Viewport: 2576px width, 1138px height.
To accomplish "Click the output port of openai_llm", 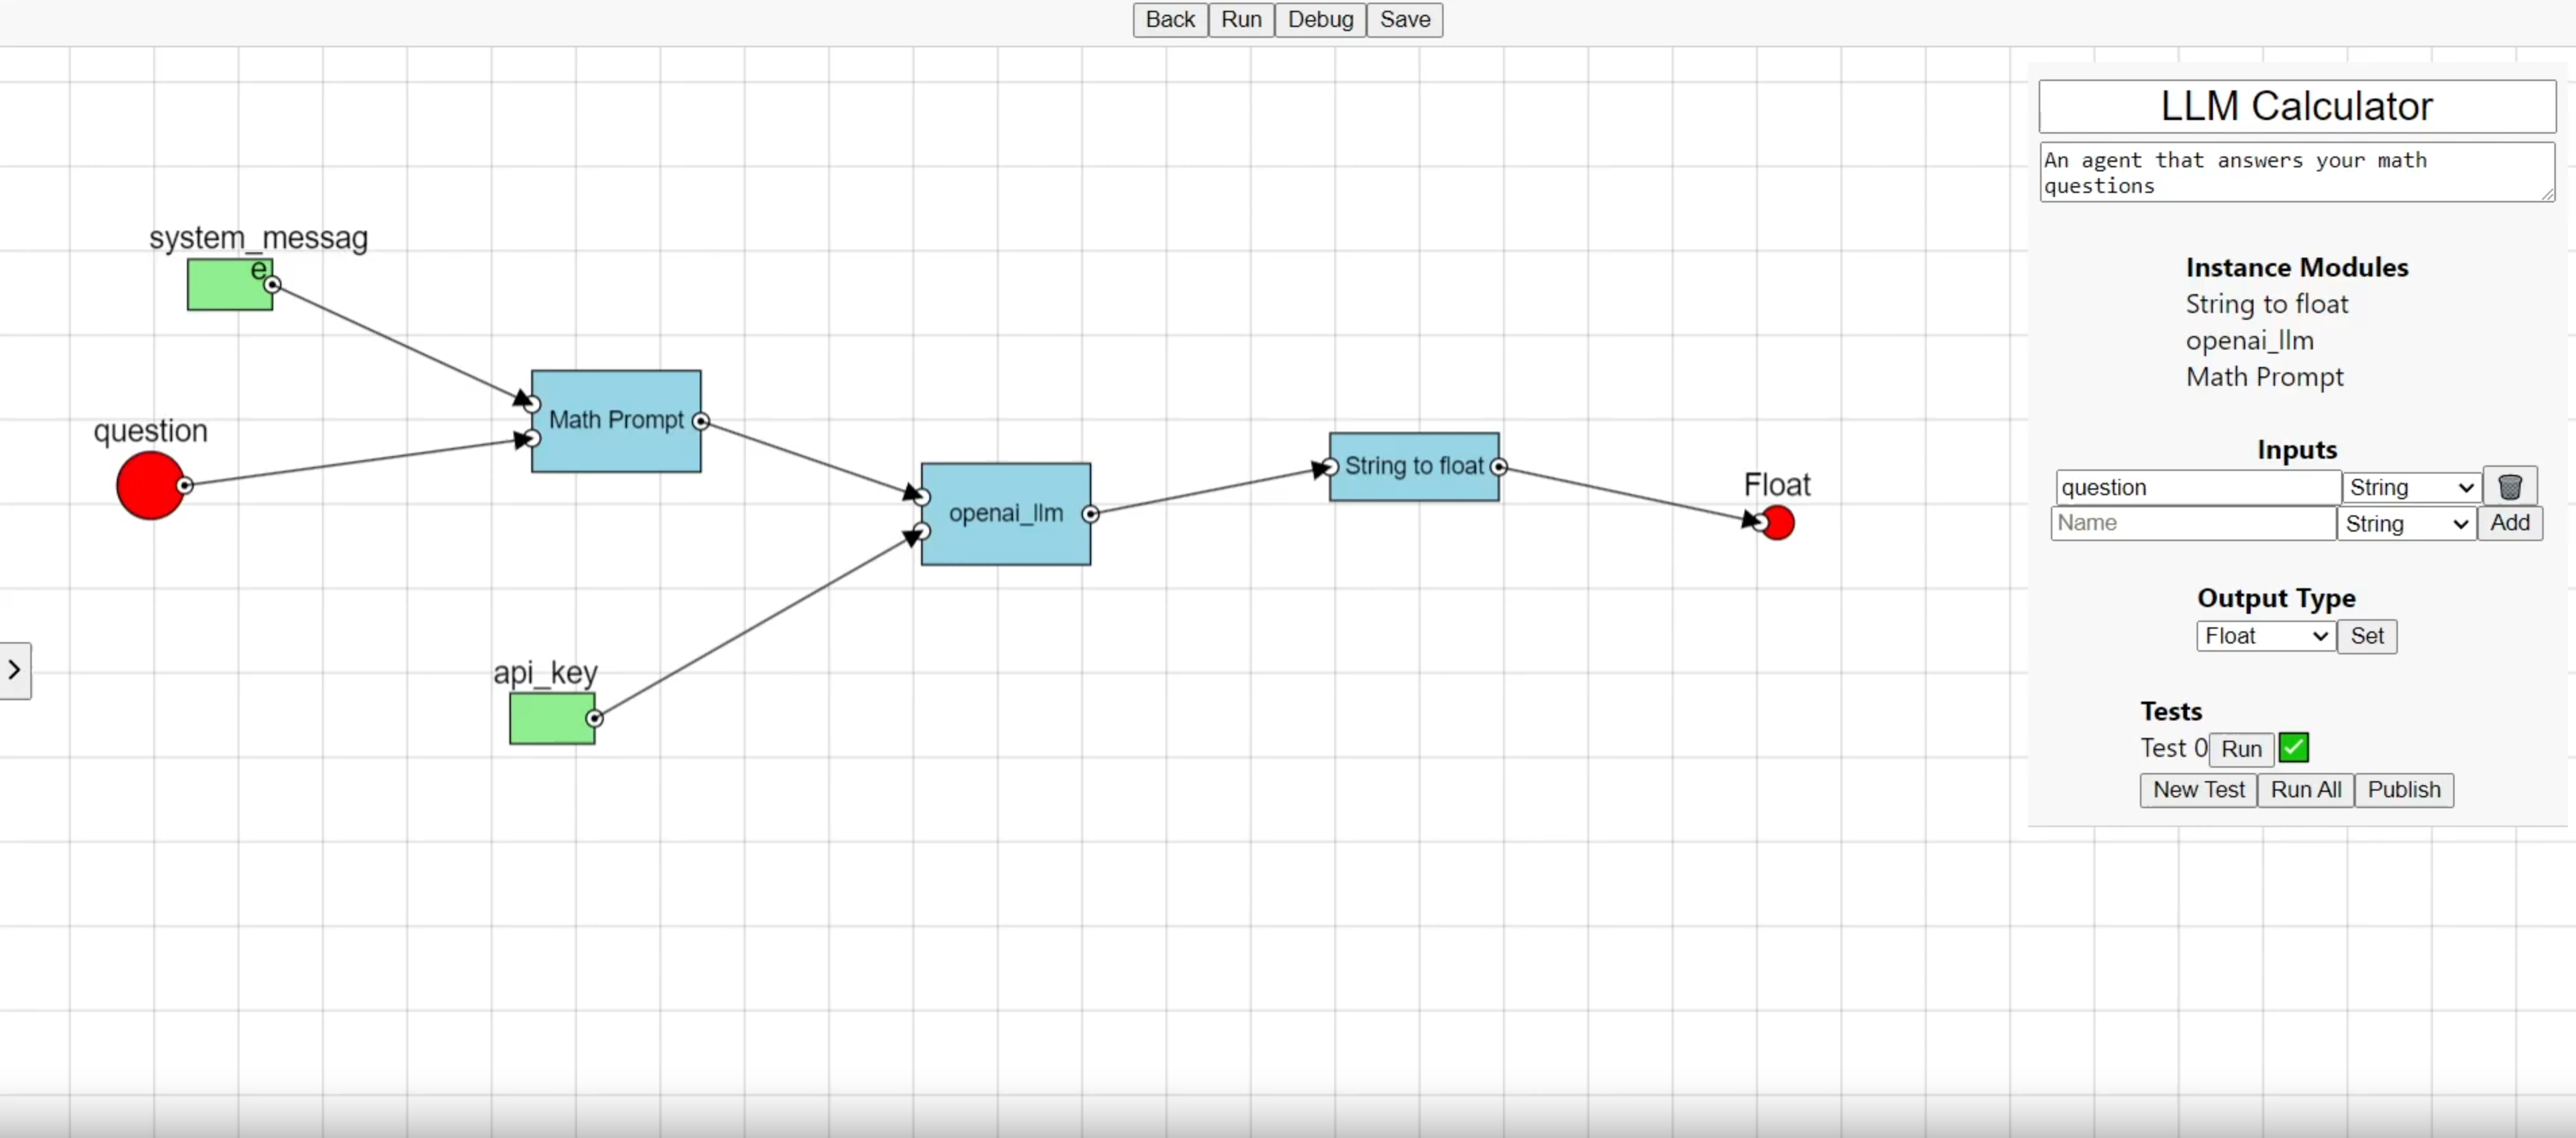I will (1091, 515).
